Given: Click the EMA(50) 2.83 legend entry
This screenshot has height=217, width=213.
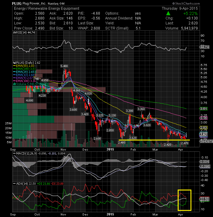Looking at the screenshot, I should pyautogui.click(x=24, y=66).
